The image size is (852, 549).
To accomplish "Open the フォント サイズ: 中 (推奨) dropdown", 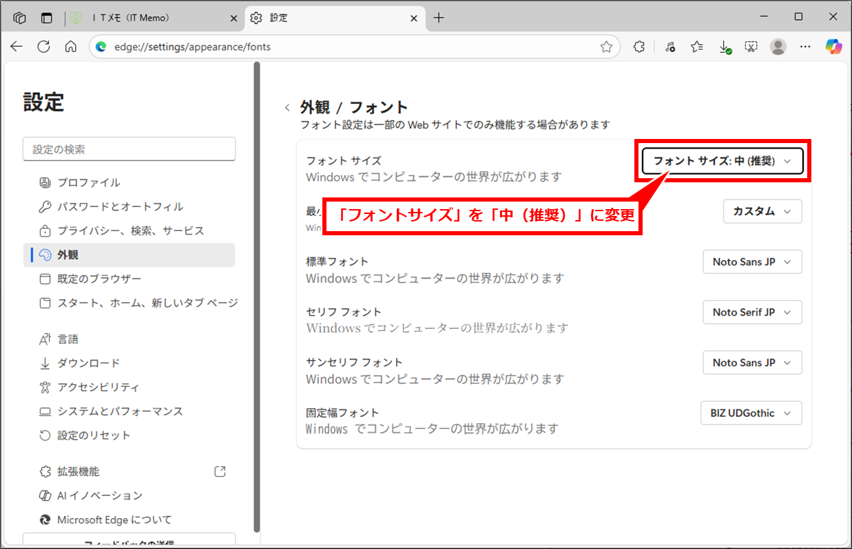I will pos(723,161).
